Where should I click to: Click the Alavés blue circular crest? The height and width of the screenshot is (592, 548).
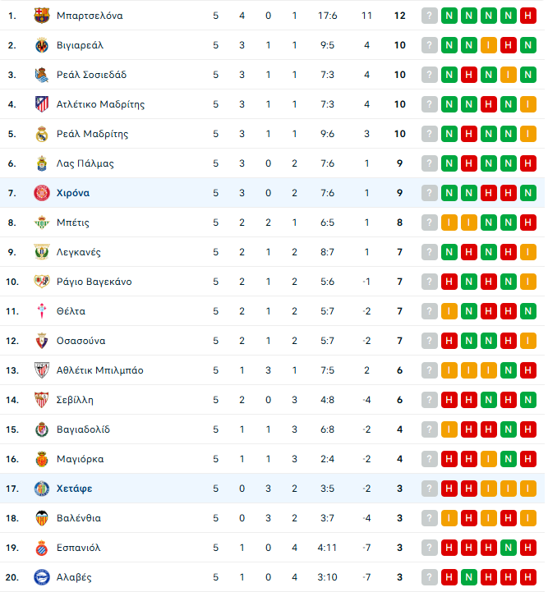pyautogui.click(x=42, y=577)
